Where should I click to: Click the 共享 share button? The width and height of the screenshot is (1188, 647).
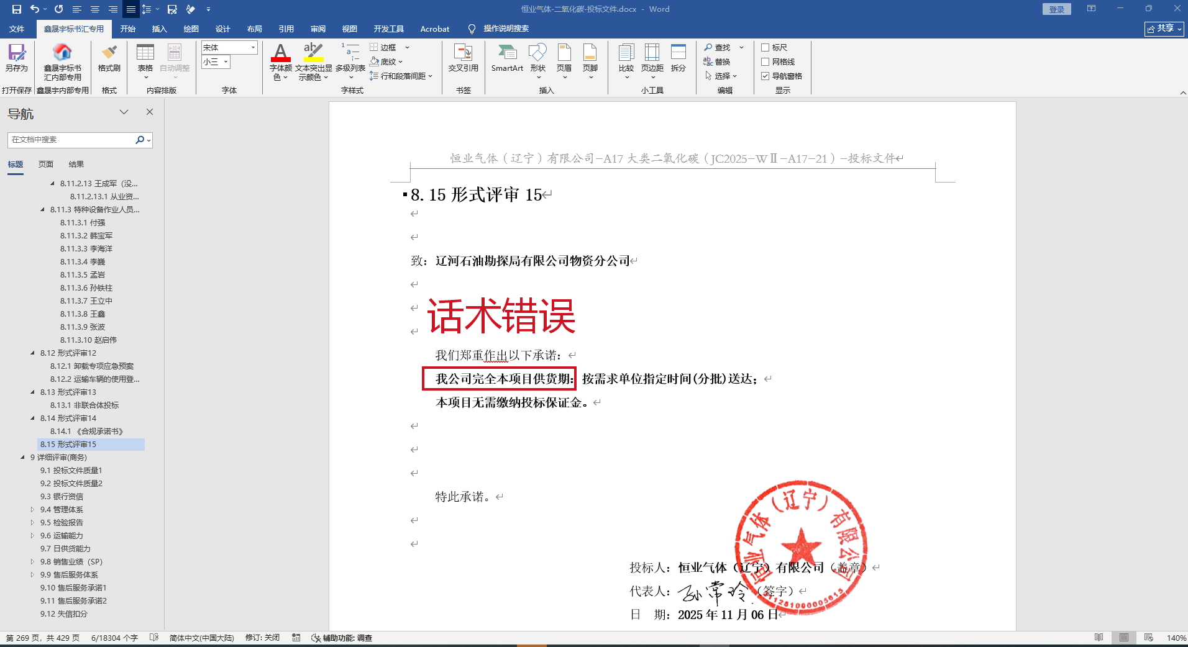(x=1164, y=29)
